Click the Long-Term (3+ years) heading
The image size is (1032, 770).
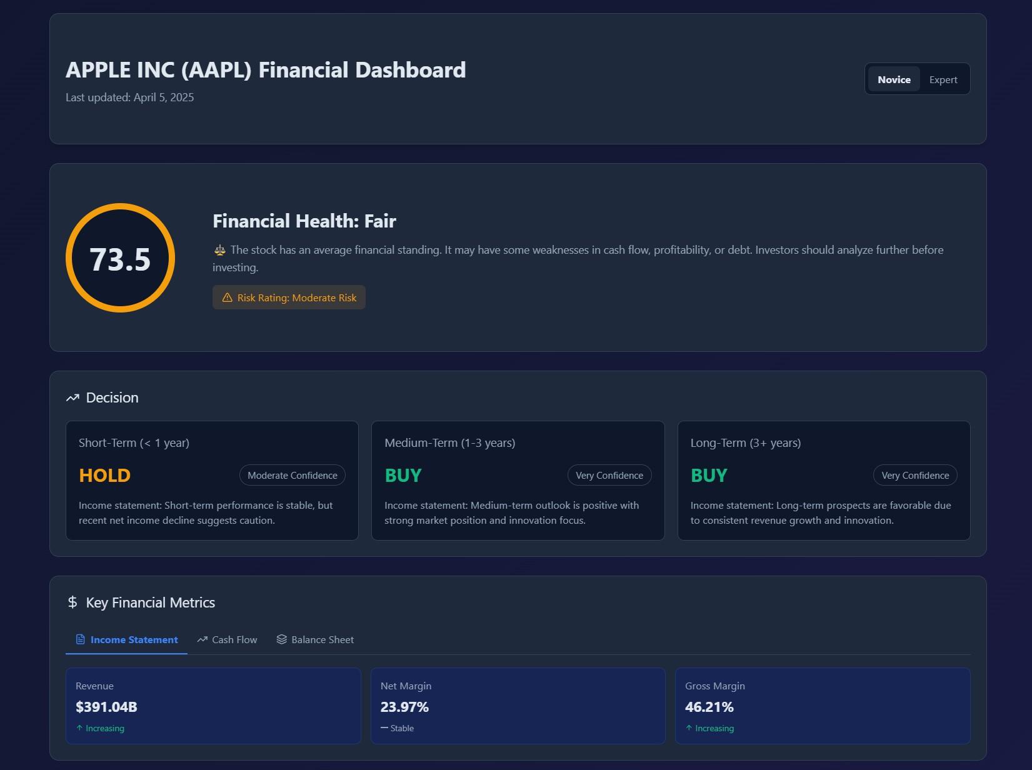(x=746, y=442)
